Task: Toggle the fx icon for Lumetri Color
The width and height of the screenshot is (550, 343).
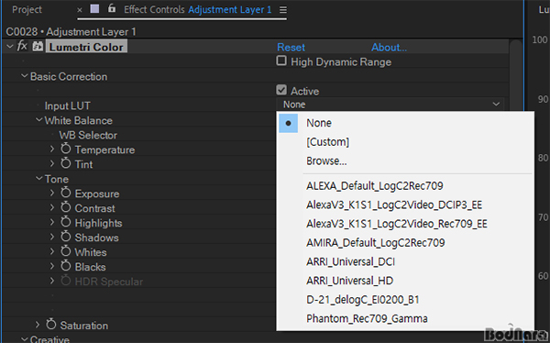Action: 22,46
